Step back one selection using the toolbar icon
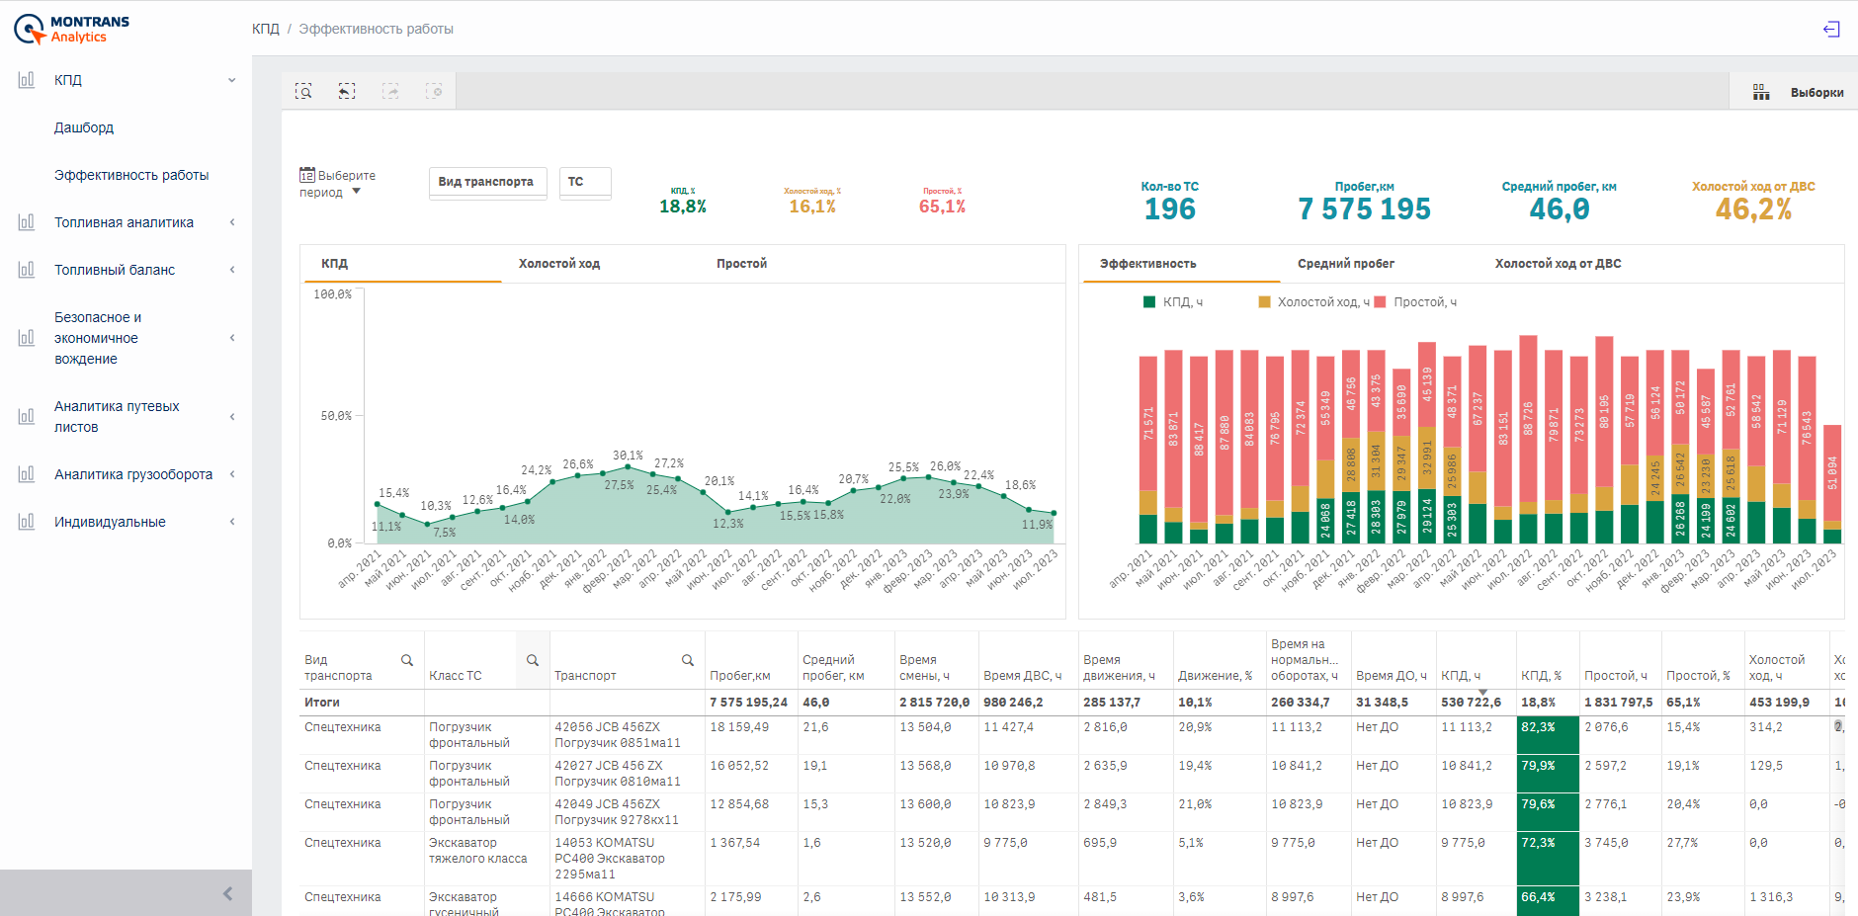 coord(347,91)
